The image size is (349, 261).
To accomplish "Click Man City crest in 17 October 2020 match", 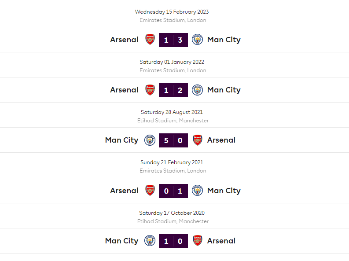I will 150,241.
